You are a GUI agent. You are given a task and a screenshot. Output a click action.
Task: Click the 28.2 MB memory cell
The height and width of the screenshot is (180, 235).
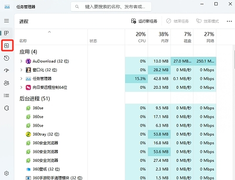click(159, 70)
